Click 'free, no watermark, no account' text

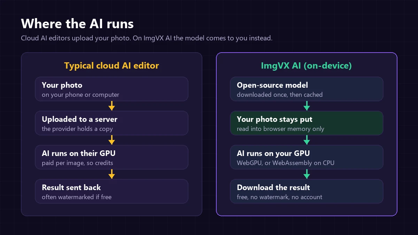tap(279, 197)
